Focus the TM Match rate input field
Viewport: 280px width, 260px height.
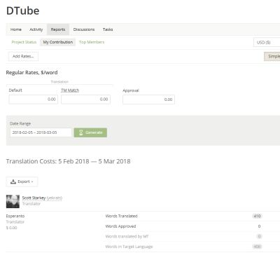(x=85, y=100)
